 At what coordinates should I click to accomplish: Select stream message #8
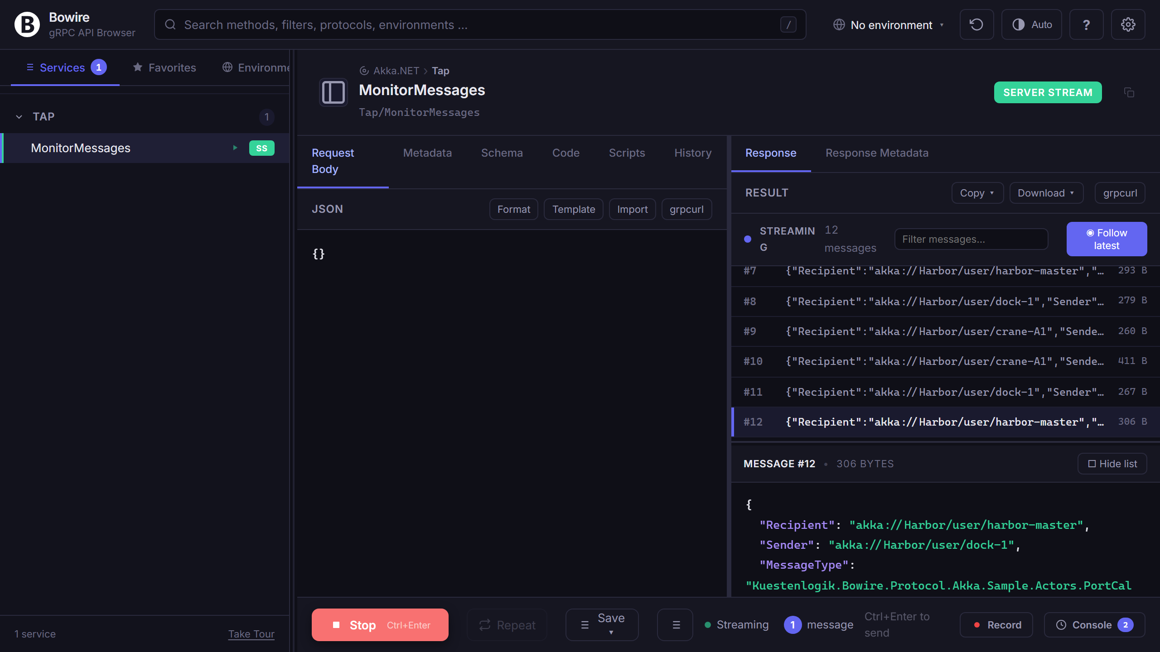[x=945, y=301]
